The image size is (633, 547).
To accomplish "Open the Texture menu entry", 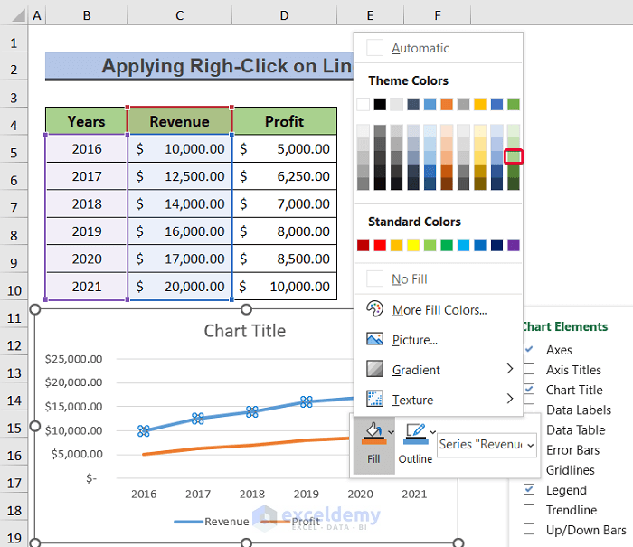I will pyautogui.click(x=438, y=400).
